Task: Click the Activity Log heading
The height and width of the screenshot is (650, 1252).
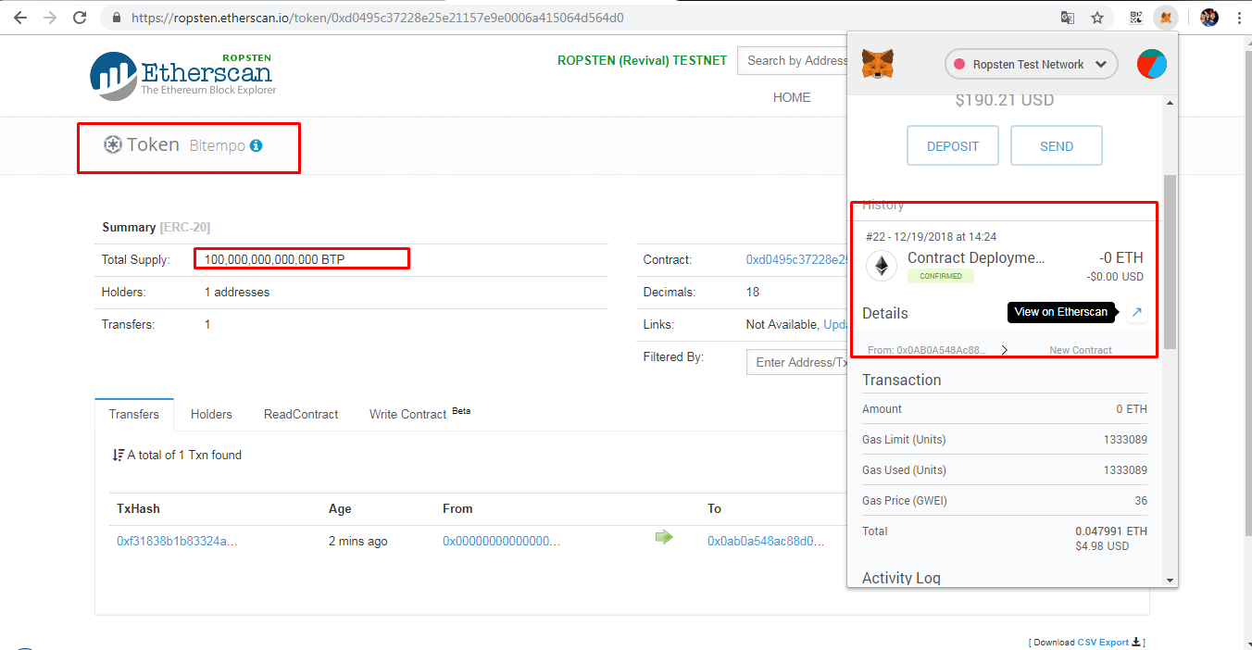Action: 901,578
